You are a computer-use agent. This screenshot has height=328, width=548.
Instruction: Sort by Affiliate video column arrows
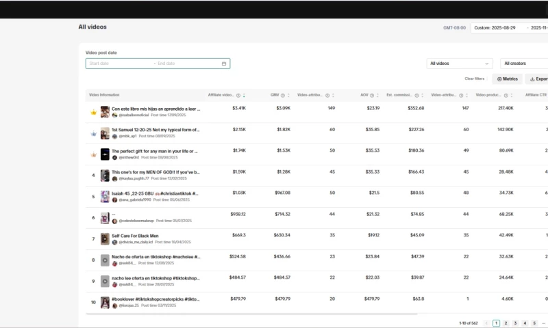point(244,96)
